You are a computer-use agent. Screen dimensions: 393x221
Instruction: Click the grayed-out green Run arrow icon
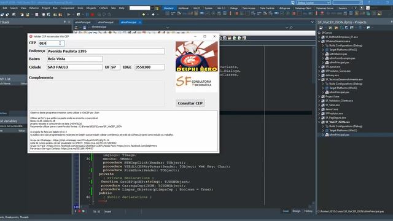coord(69,15)
